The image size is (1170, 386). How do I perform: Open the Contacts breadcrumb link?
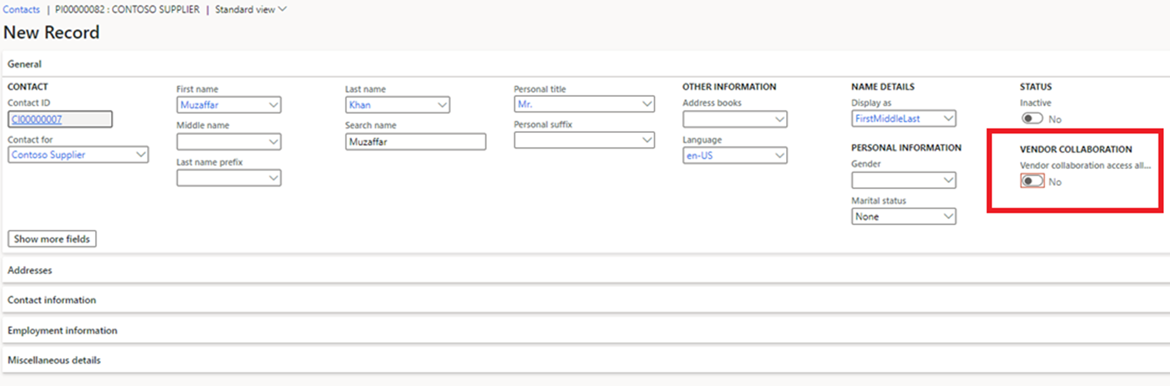21,9
